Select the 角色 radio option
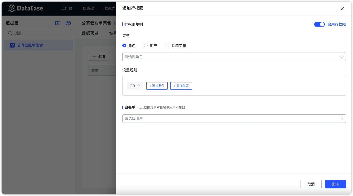This screenshot has width=353, height=196. [x=129, y=46]
